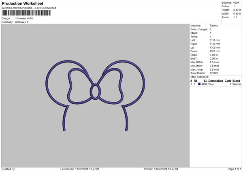
Task: Click the Wilcom brand cell
Action: pyautogui.click(x=237, y=84)
